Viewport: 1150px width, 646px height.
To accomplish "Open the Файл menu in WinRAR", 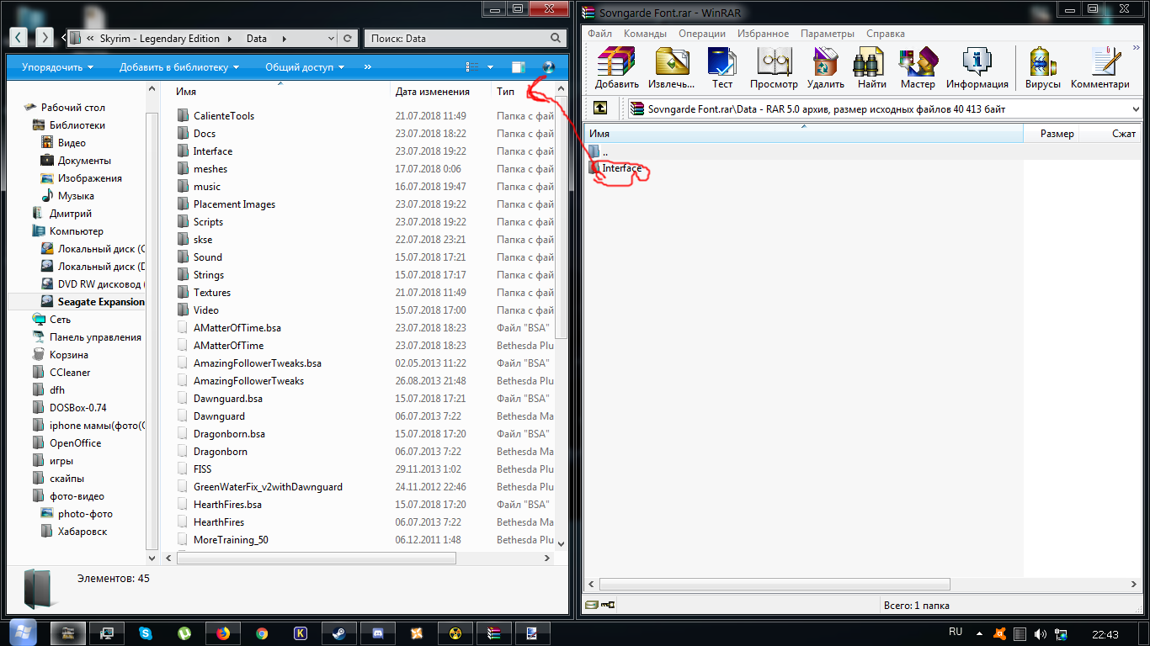I will pos(599,34).
